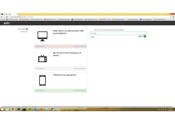Click the television icon in the TV service message
This screenshot has width=175, height=124.
pos(42,58)
